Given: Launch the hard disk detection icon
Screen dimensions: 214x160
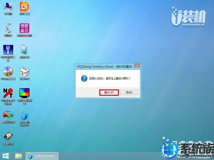Looking at the screenshot, I should click(8, 139).
